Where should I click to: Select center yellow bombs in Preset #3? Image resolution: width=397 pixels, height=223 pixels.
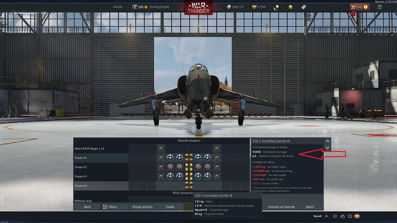(x=189, y=177)
